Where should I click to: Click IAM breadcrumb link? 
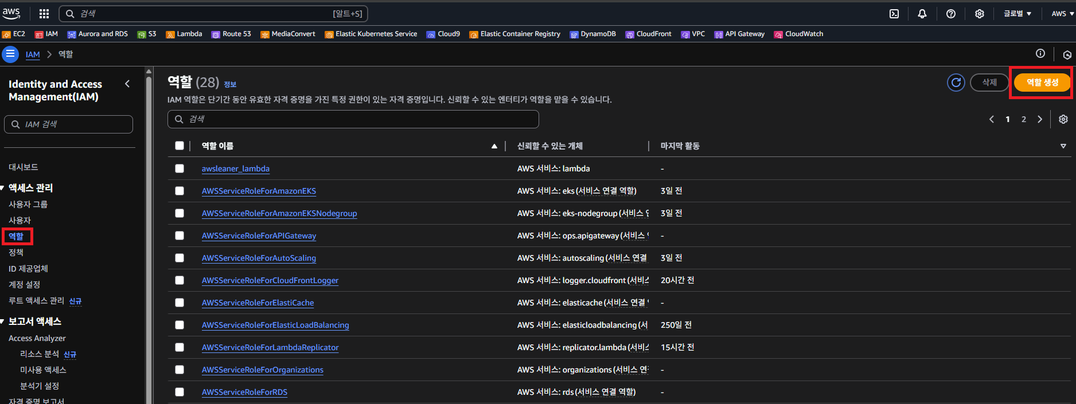click(33, 54)
